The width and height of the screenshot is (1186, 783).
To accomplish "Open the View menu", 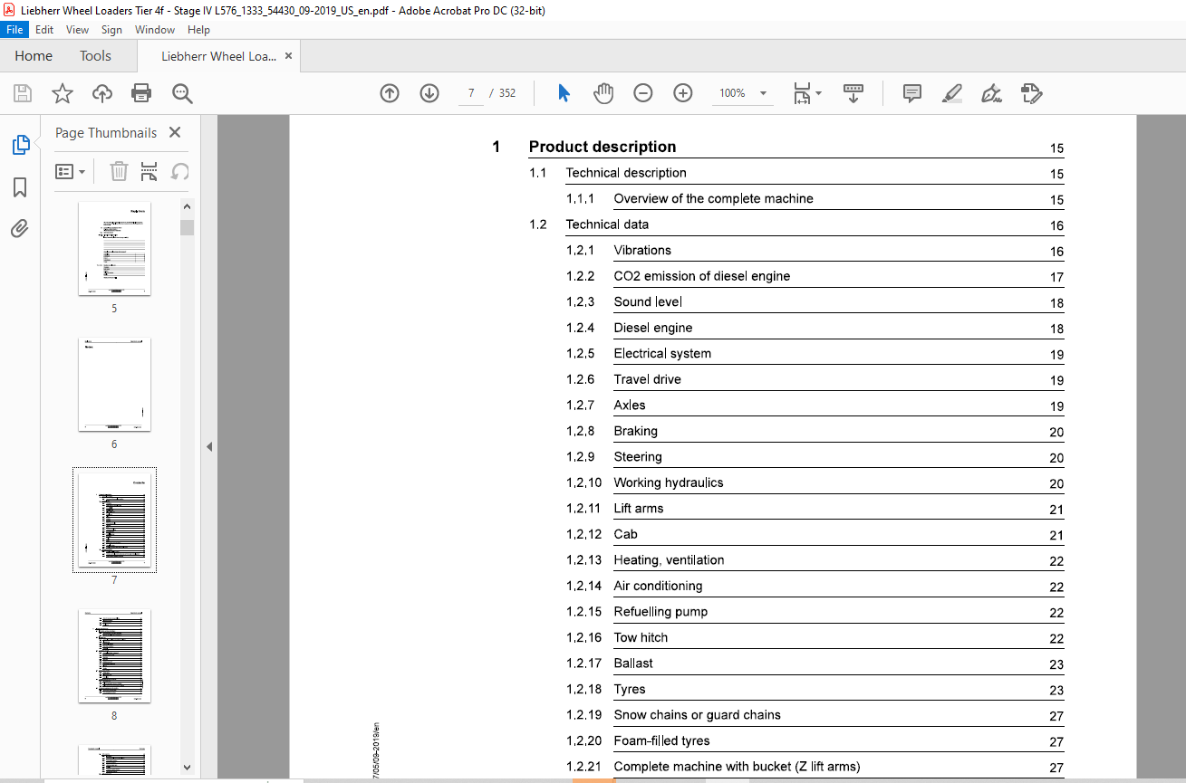I will [x=77, y=30].
